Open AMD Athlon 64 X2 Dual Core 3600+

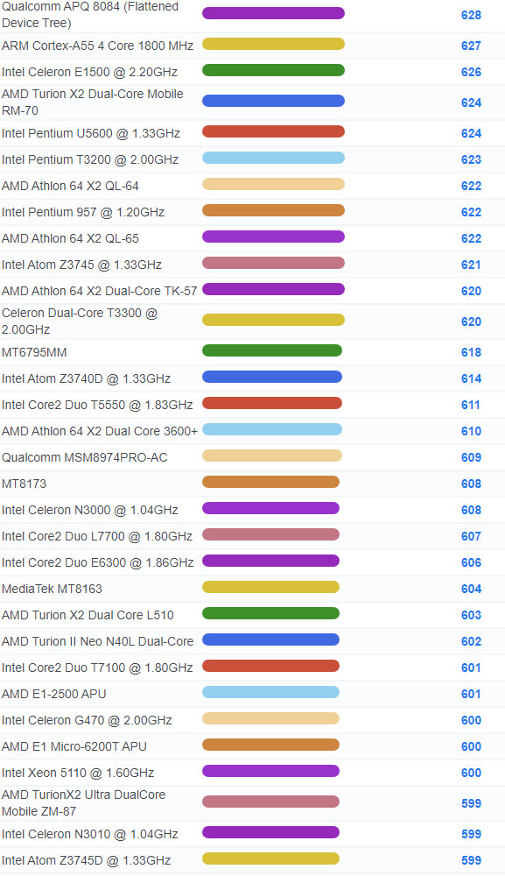99,431
